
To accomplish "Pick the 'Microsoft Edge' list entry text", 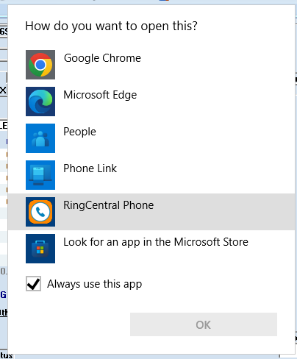I will [100, 95].
